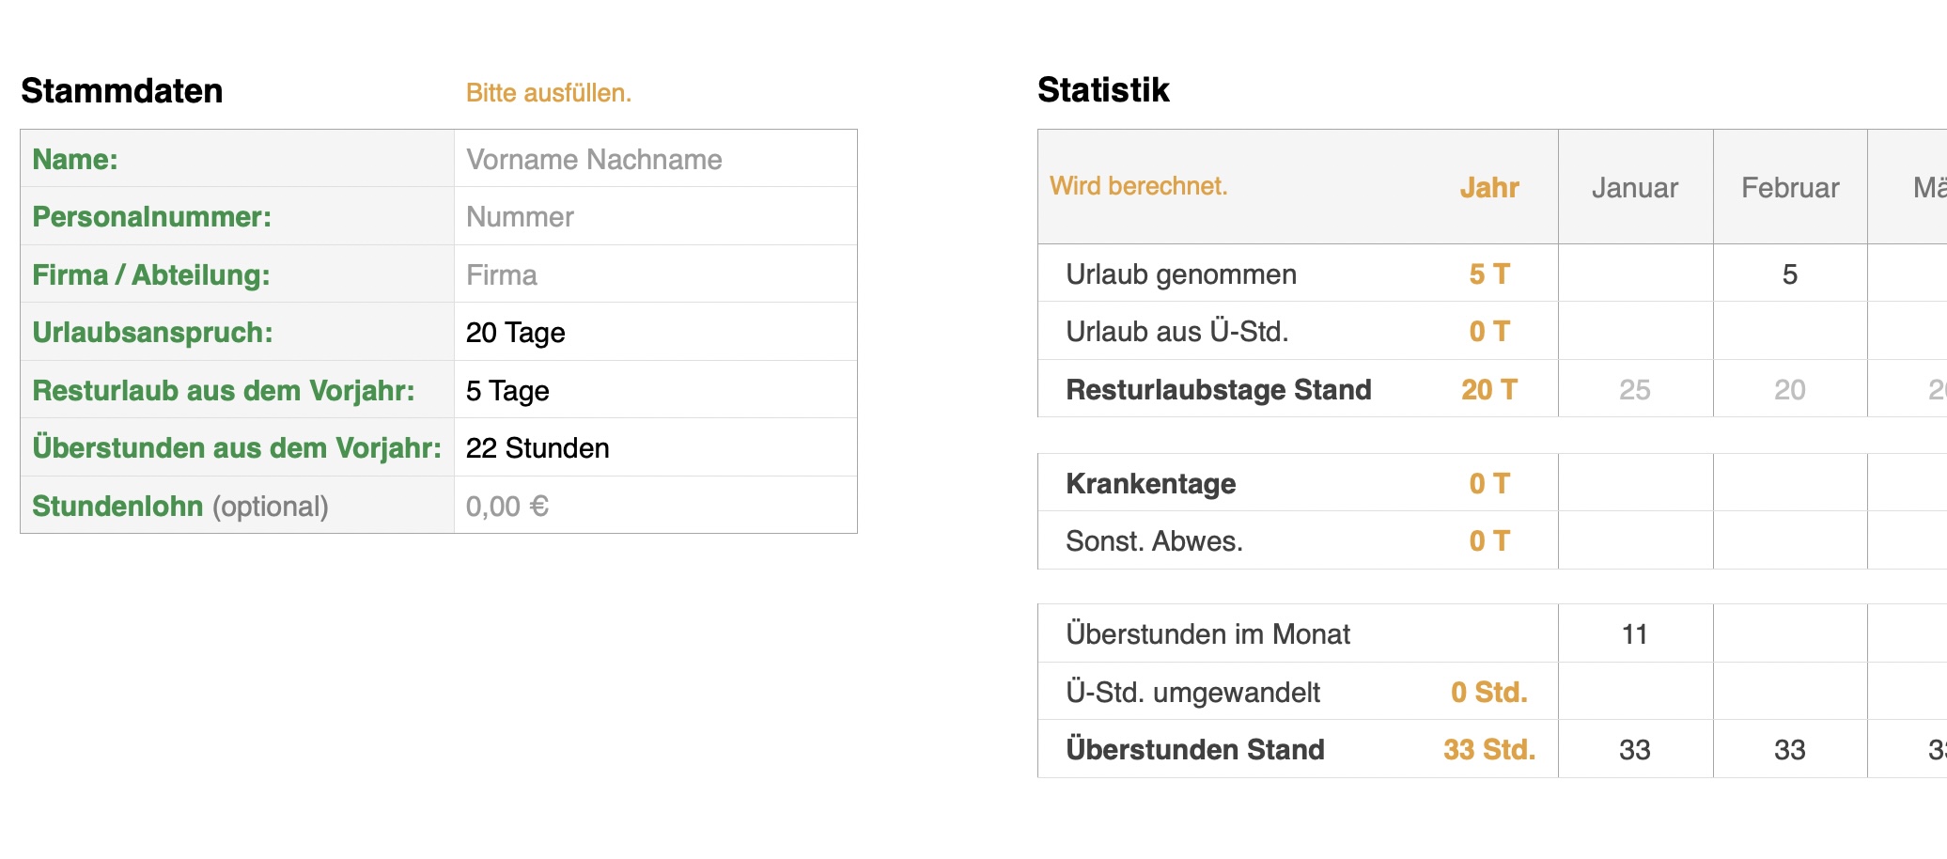Select the 'Januar' column header
The width and height of the screenshot is (1947, 859).
[x=1635, y=188]
